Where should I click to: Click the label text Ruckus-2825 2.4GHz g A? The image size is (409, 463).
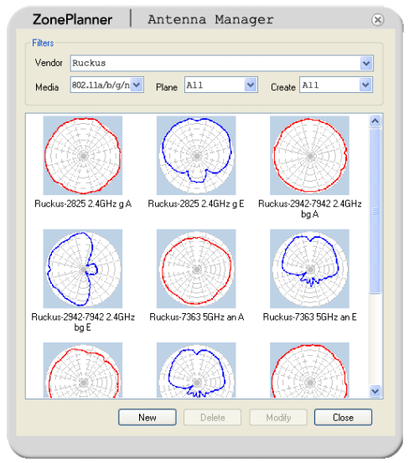83,203
